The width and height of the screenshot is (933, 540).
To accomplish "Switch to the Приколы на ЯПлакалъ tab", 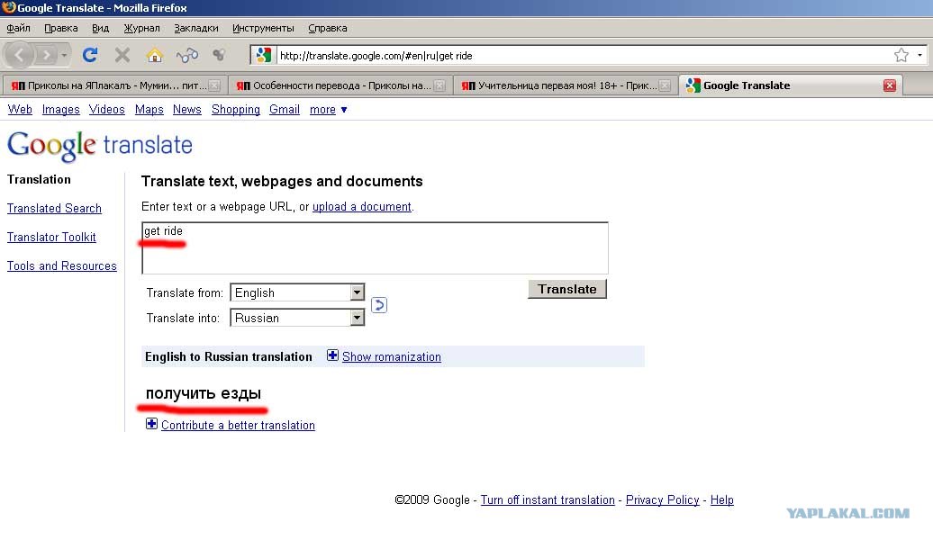I will pos(113,85).
